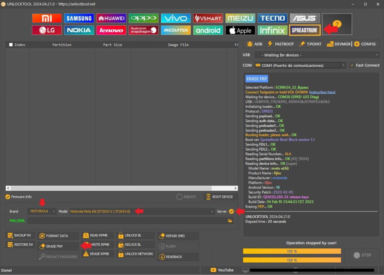The height and width of the screenshot is (275, 384).
Task: Switch to the ERASE FRP log tab
Action: (x=257, y=79)
